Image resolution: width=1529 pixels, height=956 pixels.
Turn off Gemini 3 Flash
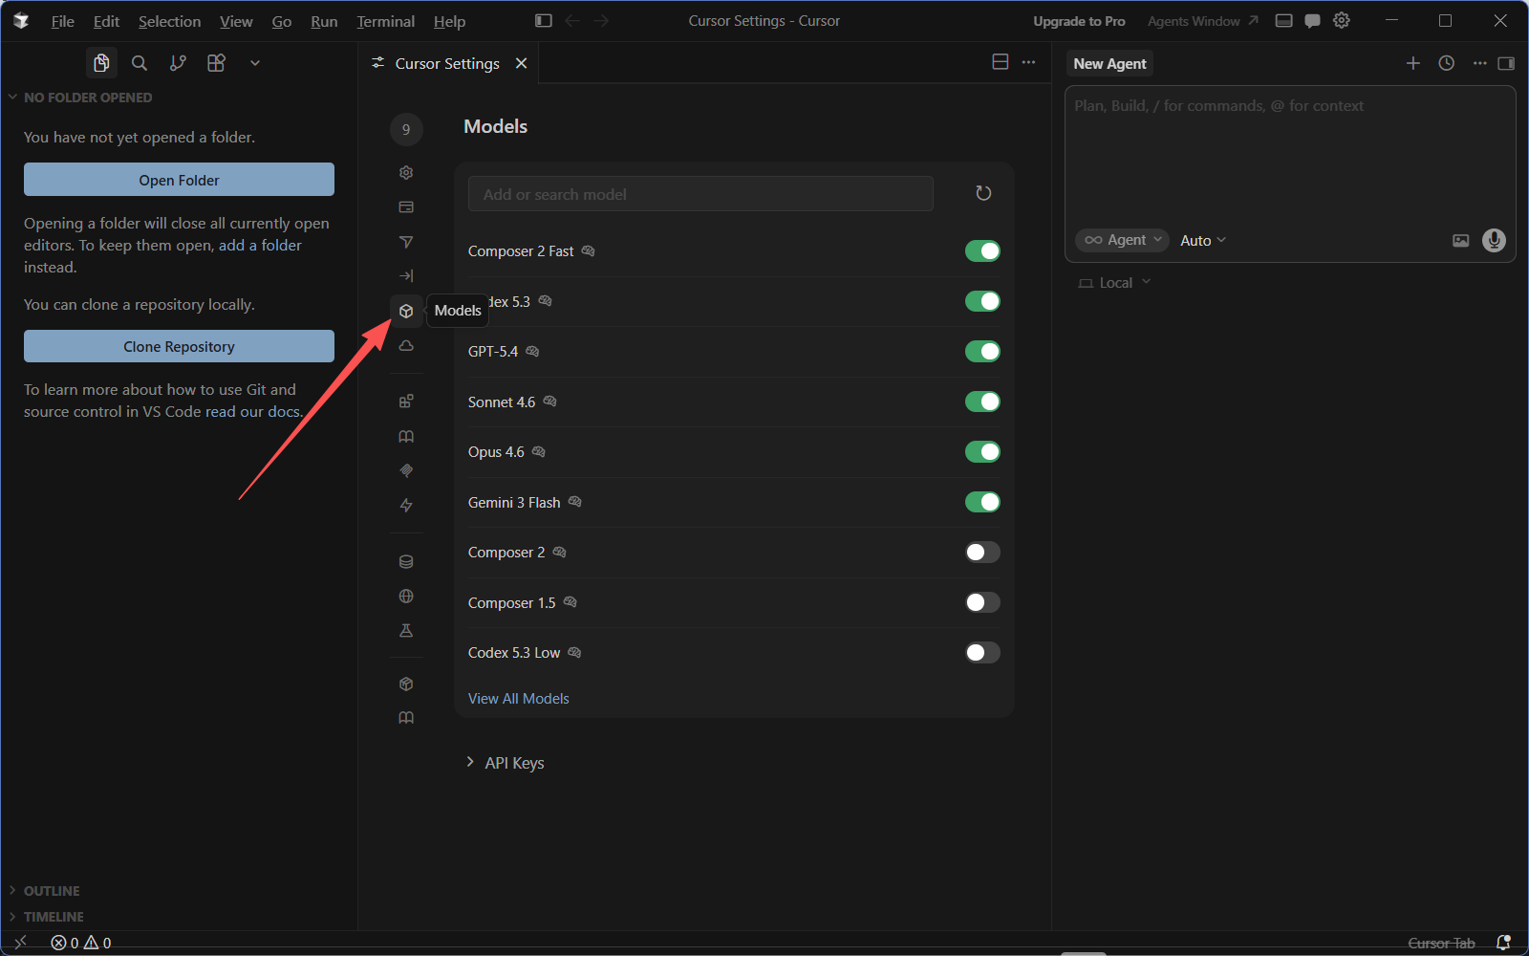pyautogui.click(x=982, y=502)
